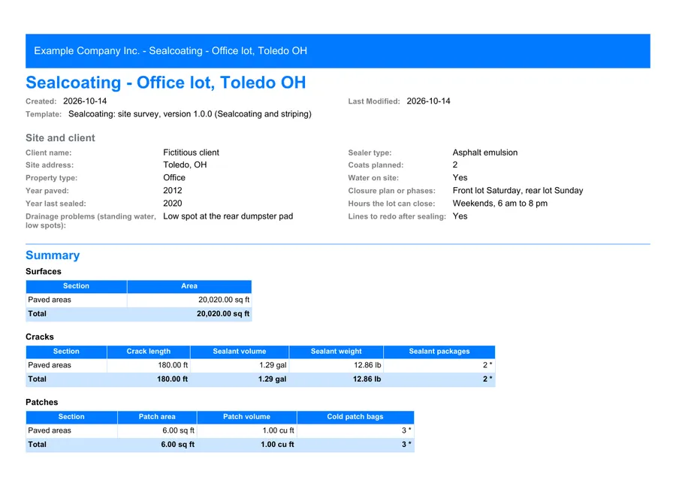Click Paved areas sealant weight 12.86 lb

click(x=367, y=365)
